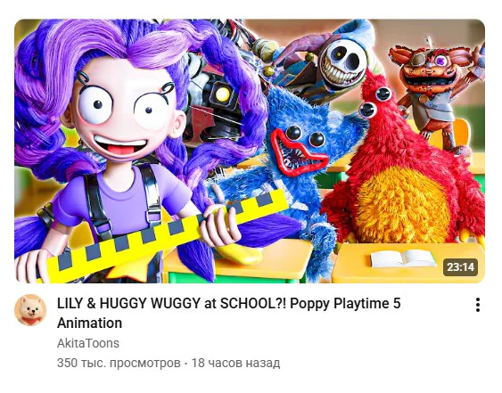Click the open book on the desk
This screenshot has width=502, height=393.
tap(403, 258)
